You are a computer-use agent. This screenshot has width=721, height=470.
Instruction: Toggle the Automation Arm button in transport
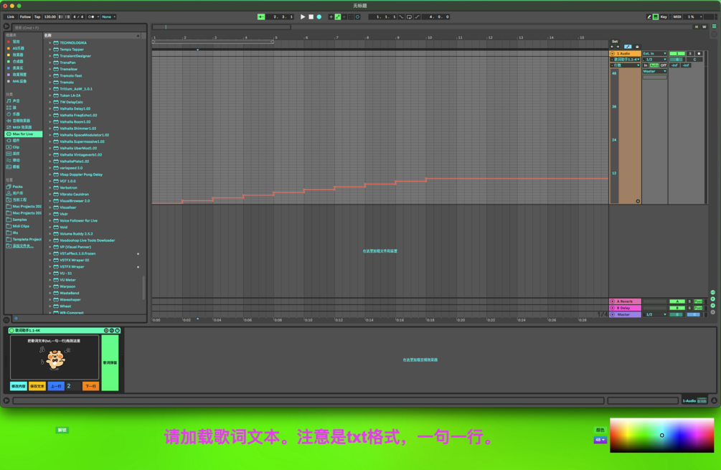[x=338, y=17]
